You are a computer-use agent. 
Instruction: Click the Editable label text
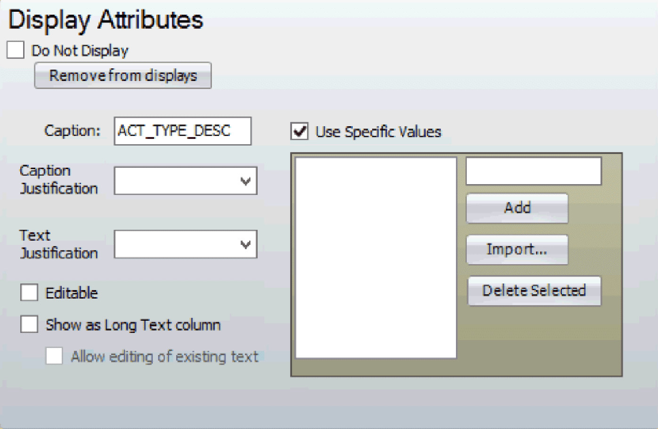[72, 293]
